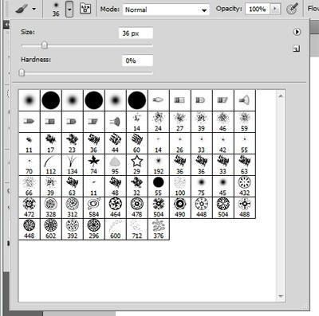Select the Grass brush labeled 134
Screen dimensions: 319x316
73,165
